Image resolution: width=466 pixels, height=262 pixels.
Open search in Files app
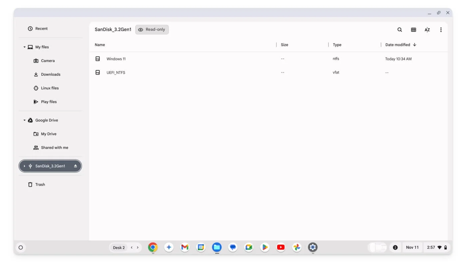pyautogui.click(x=399, y=30)
